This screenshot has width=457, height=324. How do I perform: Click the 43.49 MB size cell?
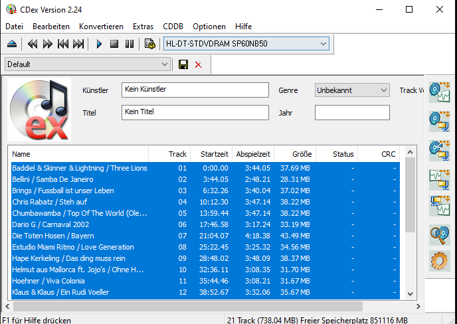tap(295, 236)
